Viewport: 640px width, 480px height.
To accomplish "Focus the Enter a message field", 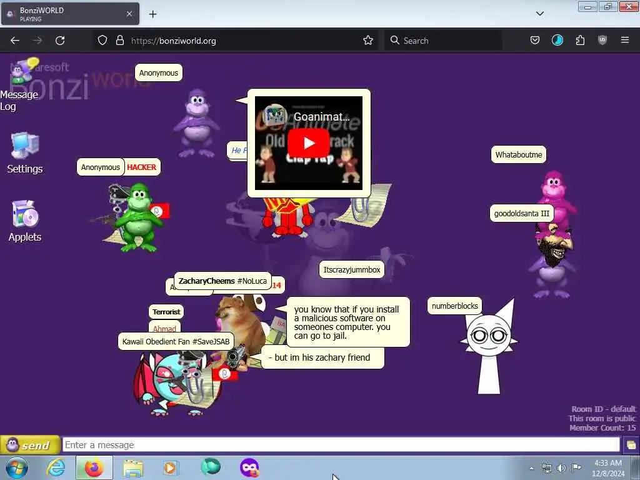I will pos(341,445).
